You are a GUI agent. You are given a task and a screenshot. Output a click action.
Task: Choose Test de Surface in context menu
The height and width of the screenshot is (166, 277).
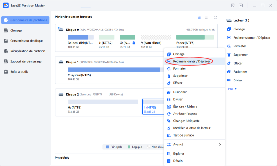tap(194, 135)
